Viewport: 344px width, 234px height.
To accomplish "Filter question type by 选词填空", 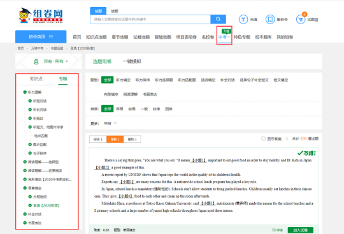I will [208, 80].
